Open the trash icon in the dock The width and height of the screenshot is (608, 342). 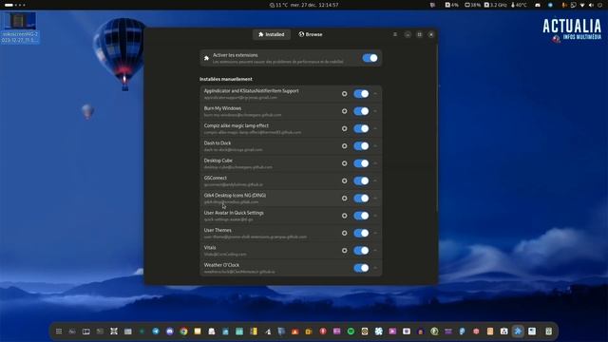tap(548, 332)
